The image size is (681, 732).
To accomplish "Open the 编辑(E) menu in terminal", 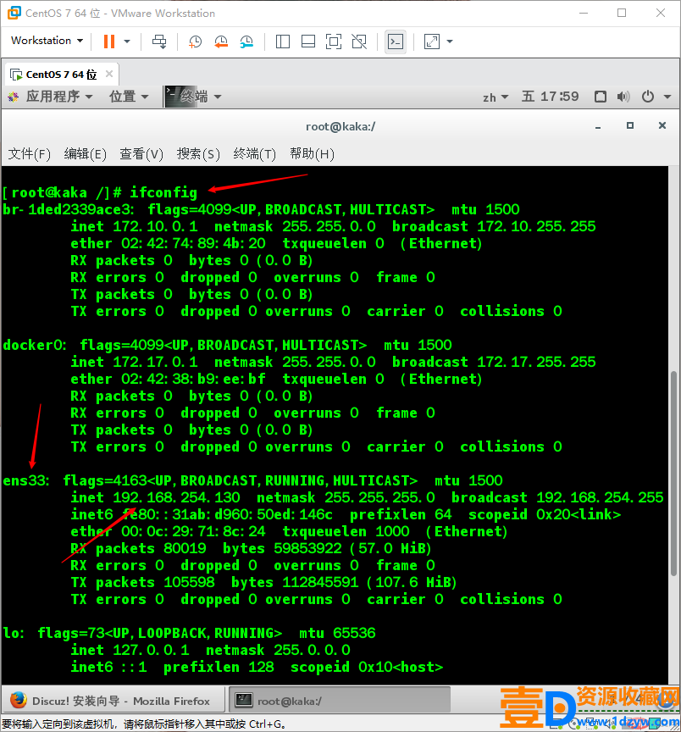I will pos(85,153).
